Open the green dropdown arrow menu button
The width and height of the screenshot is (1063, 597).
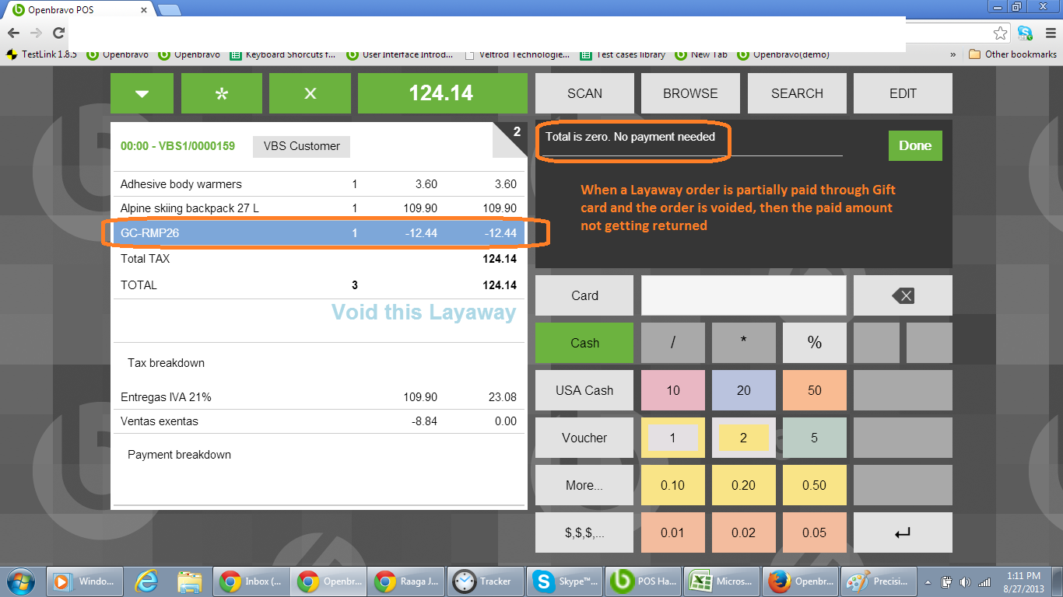point(142,93)
